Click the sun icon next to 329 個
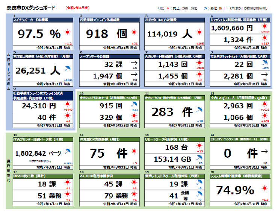Viewport: 278px width, 213px height. tap(134, 116)
